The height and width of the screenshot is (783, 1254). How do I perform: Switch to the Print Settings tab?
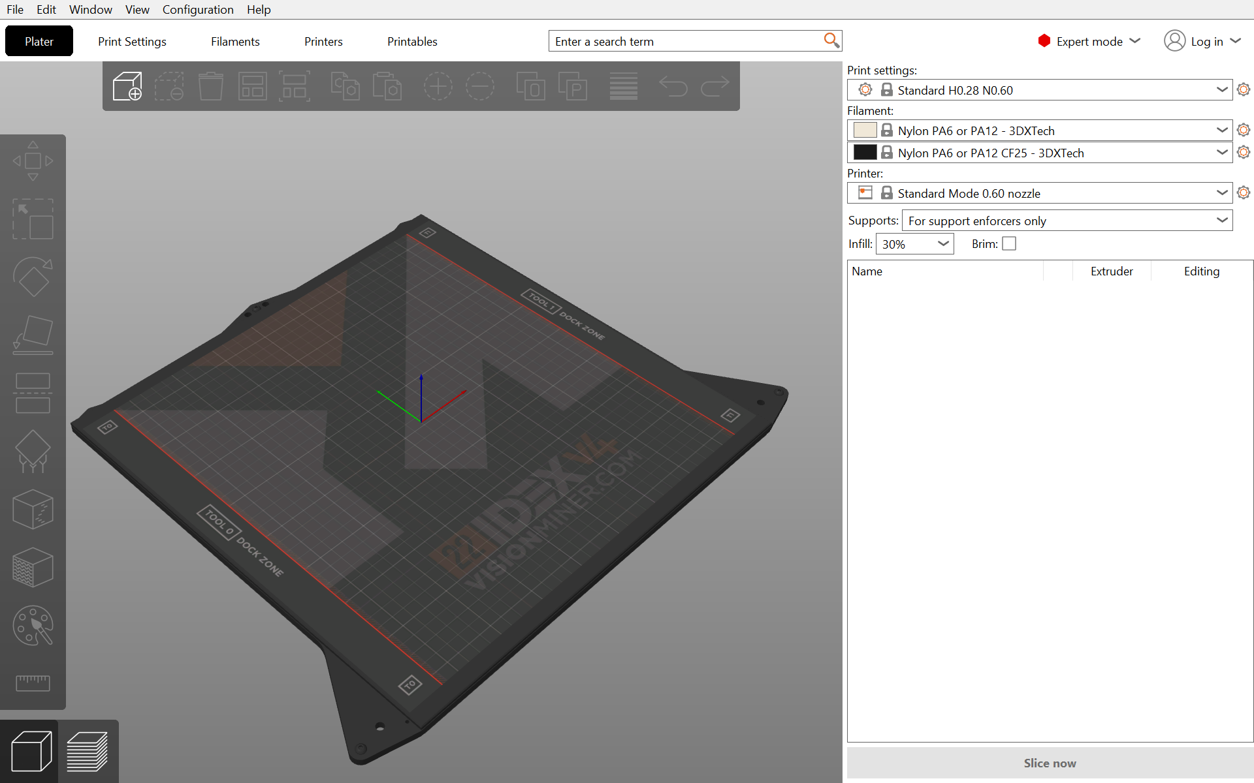click(x=132, y=41)
